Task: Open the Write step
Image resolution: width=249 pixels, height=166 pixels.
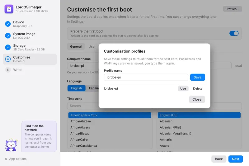Action: 30,70
